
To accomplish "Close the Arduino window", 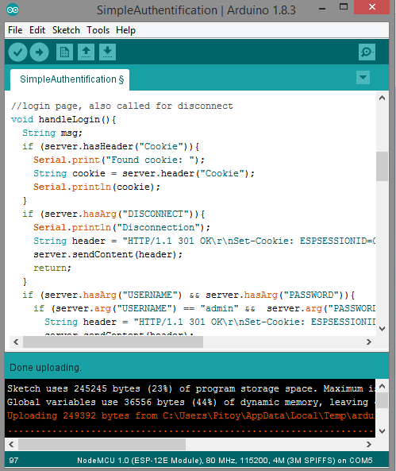I will [371, 7].
